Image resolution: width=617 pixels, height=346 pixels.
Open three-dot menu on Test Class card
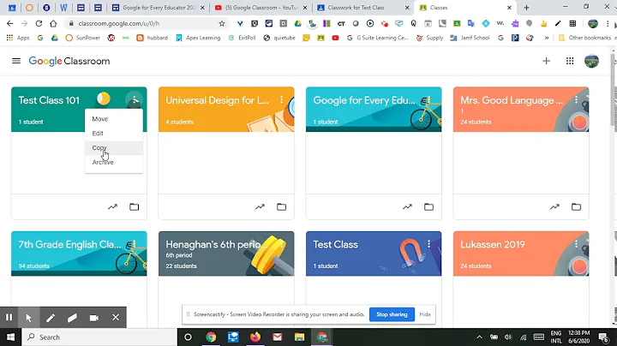[x=429, y=244]
